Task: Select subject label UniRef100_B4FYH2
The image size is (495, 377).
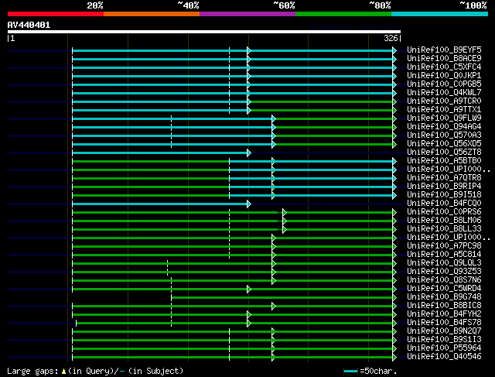Action: (x=444, y=314)
